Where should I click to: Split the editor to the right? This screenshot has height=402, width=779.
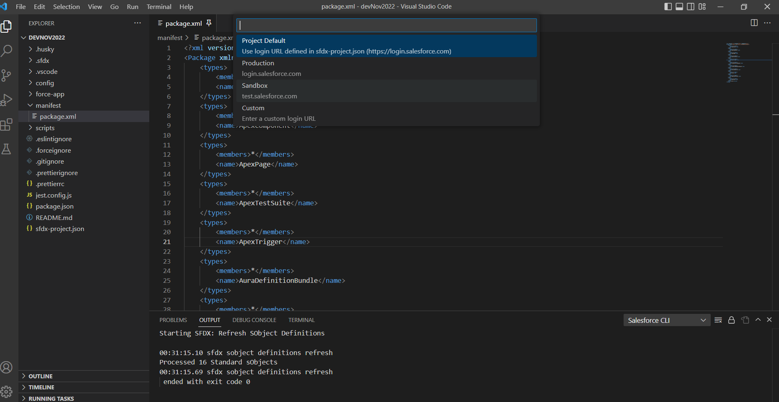[x=754, y=23]
